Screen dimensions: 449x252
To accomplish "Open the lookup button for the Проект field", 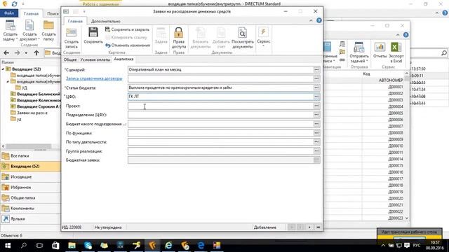I will tap(316, 106).
